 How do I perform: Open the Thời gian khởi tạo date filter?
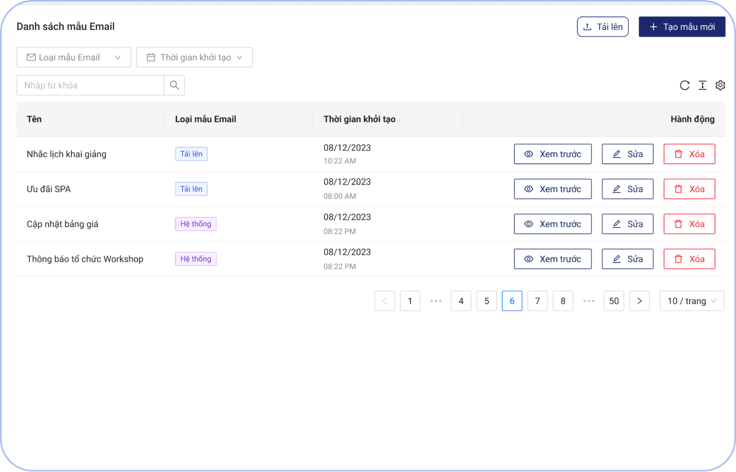[x=195, y=57]
